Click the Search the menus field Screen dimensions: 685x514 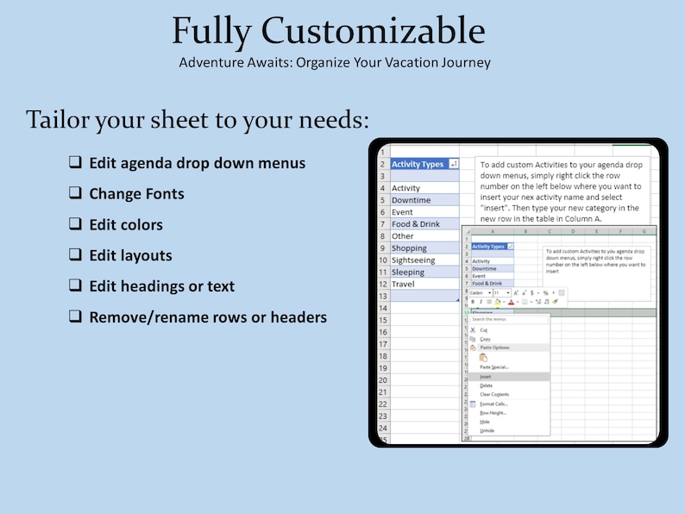point(509,319)
